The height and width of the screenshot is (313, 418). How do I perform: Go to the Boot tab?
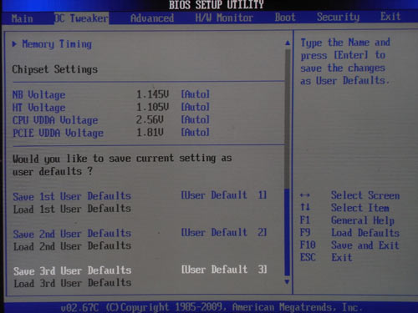pos(285,18)
